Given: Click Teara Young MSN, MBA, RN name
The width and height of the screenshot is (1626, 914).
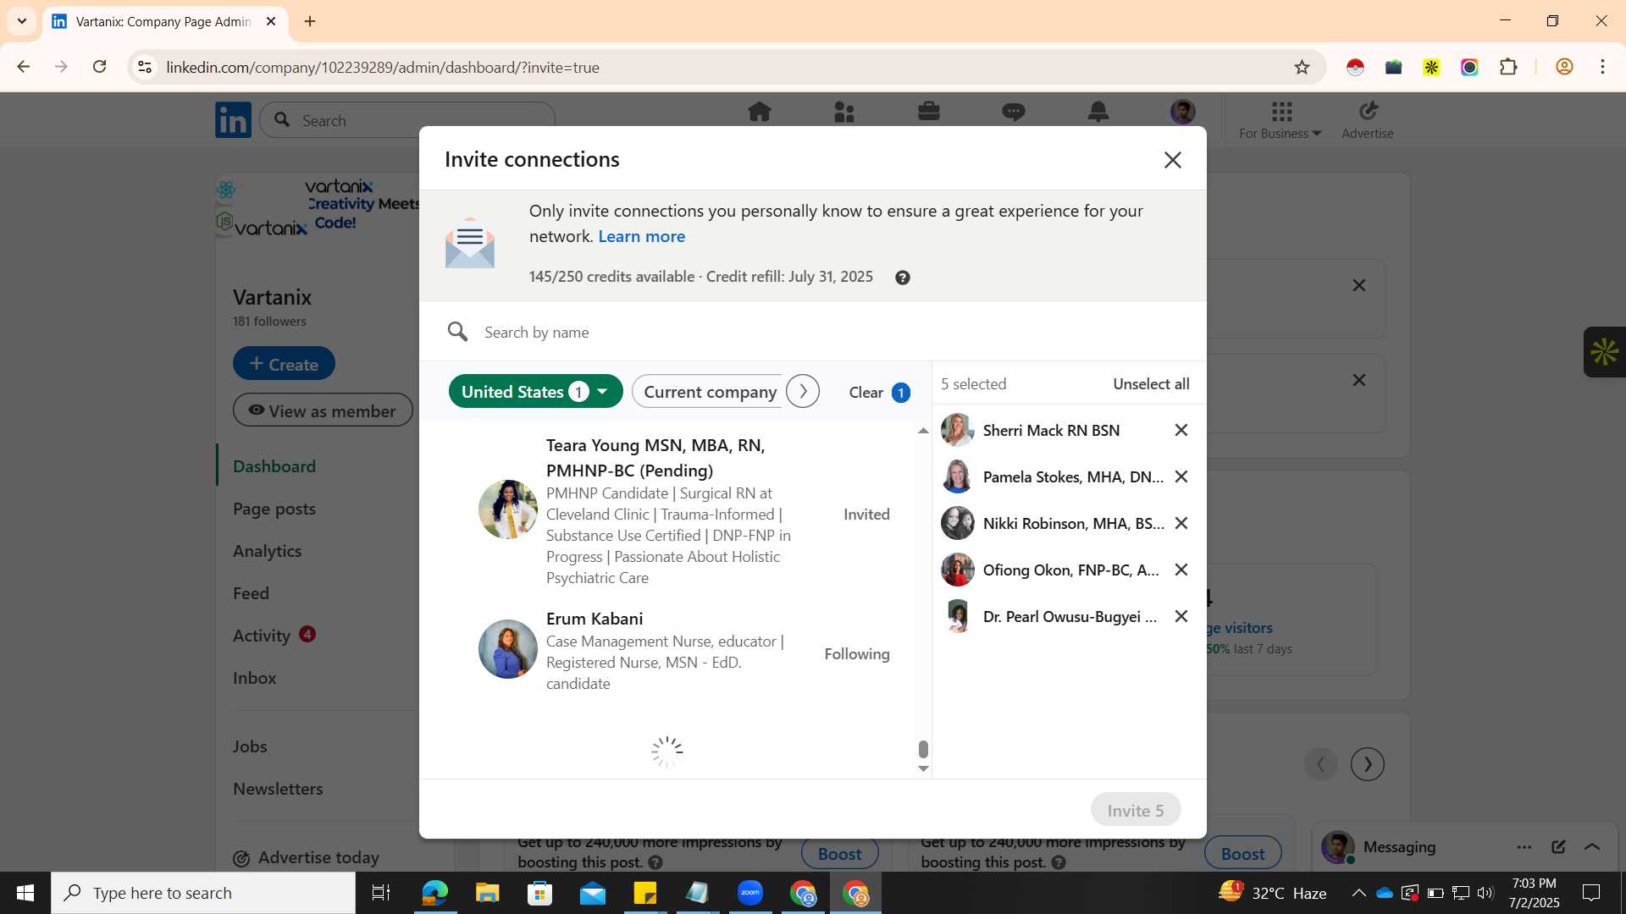Looking at the screenshot, I should [x=655, y=458].
